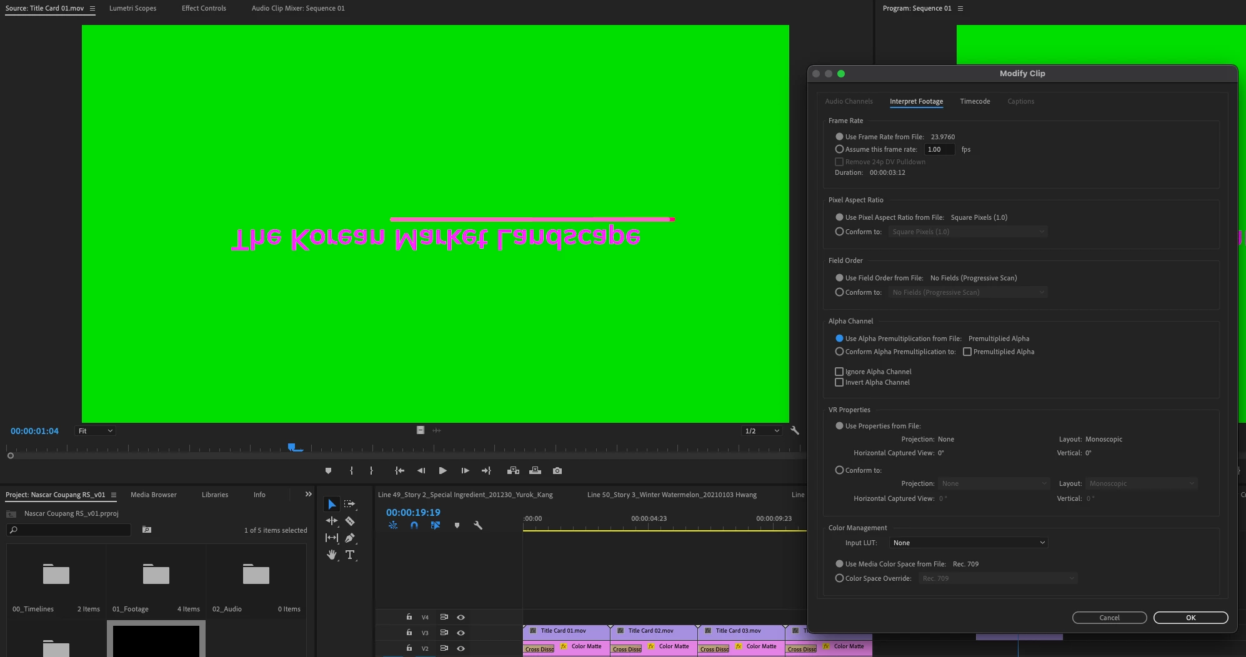Open Program monitor panel menu

click(960, 8)
